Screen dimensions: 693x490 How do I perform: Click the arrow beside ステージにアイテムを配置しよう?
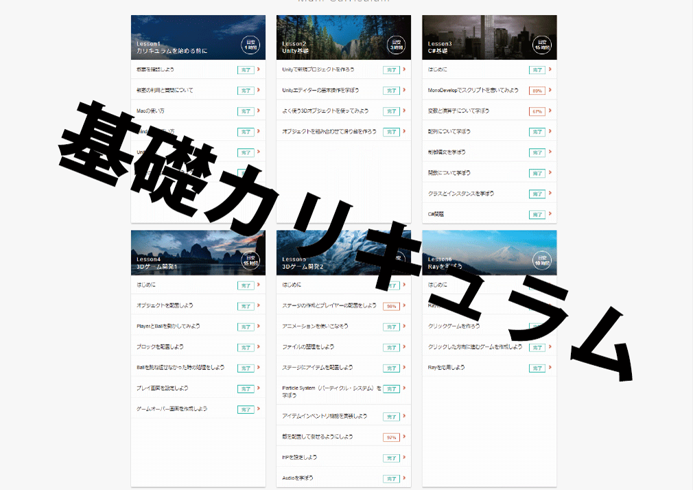(404, 368)
